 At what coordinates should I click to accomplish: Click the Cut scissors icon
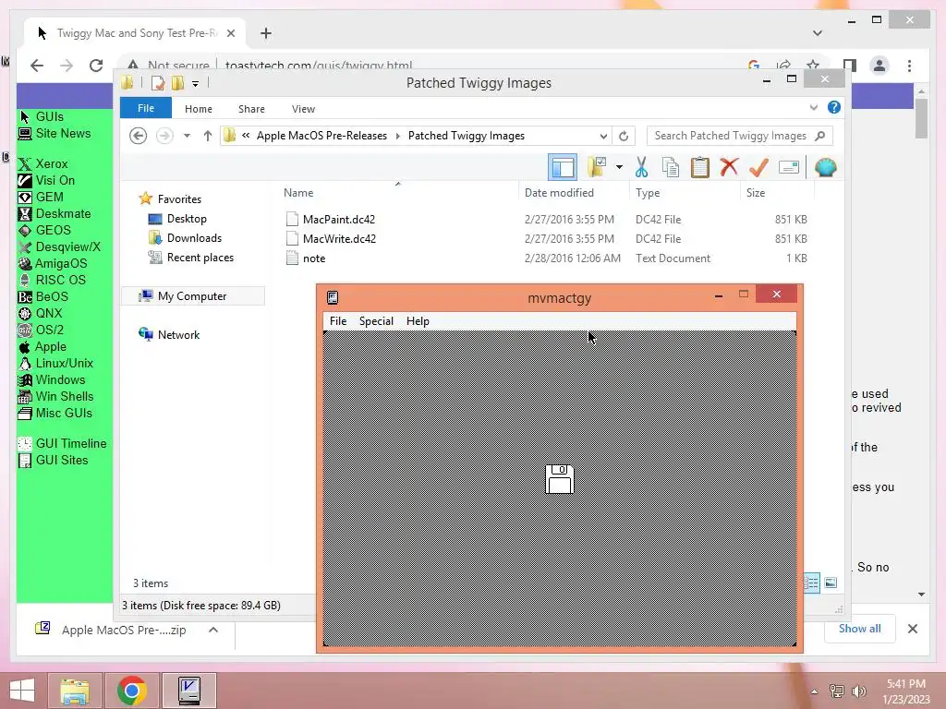[x=641, y=167]
